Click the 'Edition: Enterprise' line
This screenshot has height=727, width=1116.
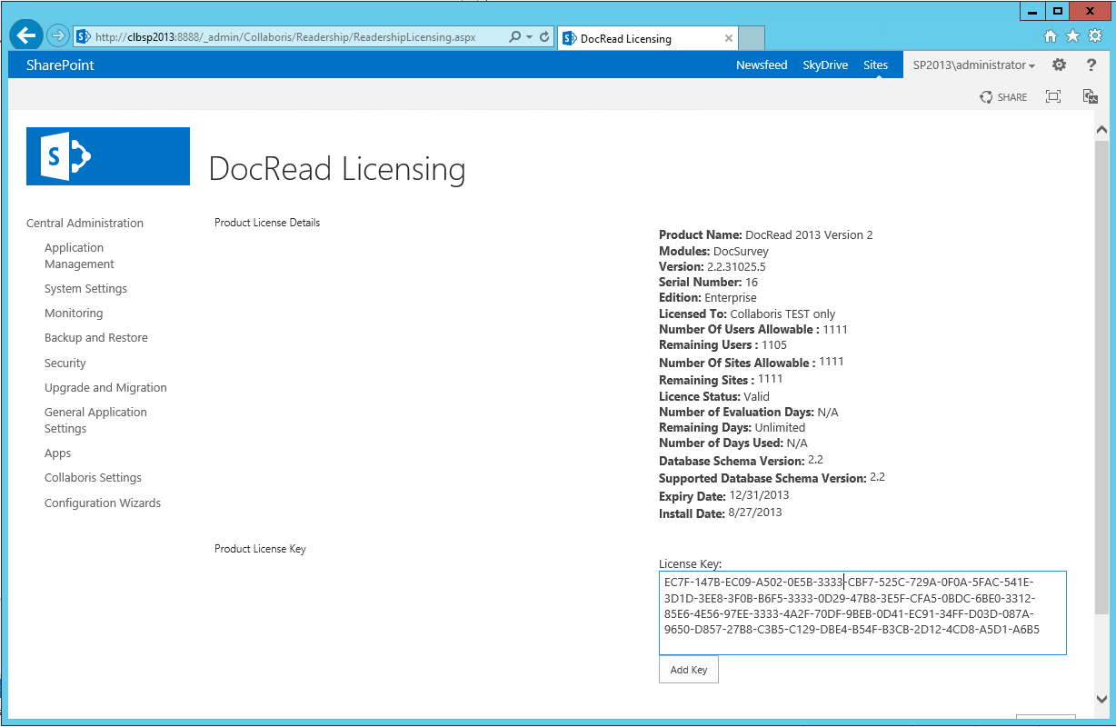708,298
